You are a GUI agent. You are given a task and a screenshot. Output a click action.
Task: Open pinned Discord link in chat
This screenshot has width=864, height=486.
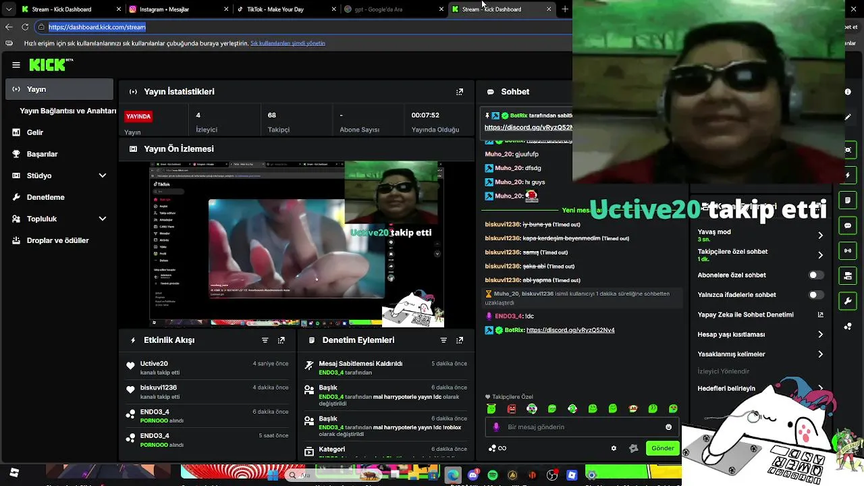click(529, 127)
